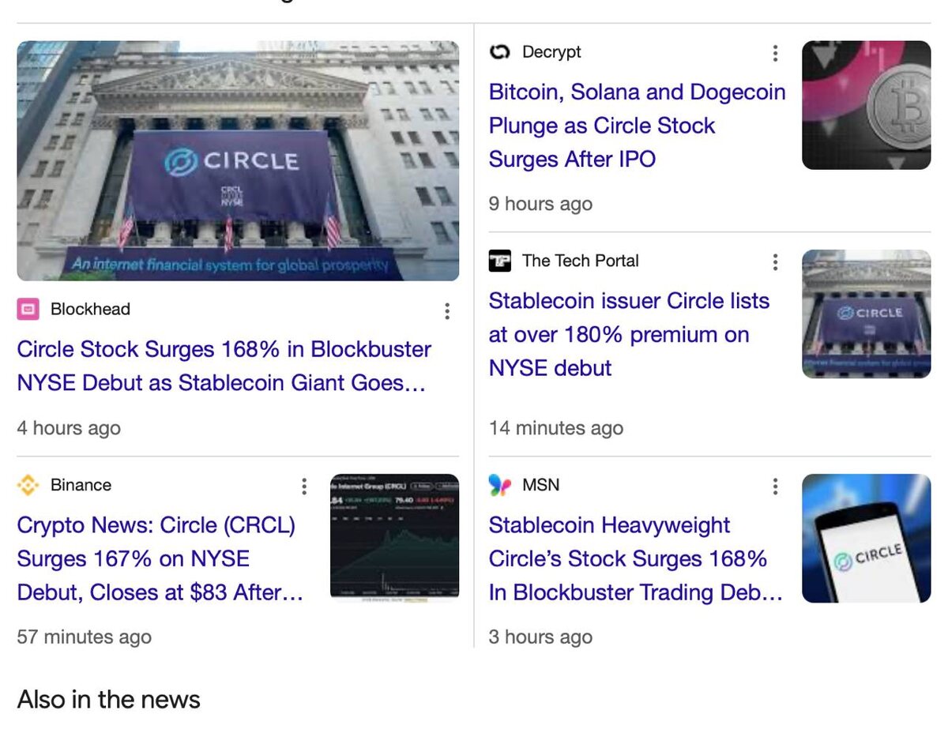948x729 pixels.
Task: Open the MSN article three-dot menu
Action: pyautogui.click(x=775, y=486)
